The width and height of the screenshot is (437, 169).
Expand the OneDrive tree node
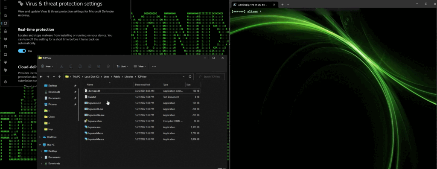pyautogui.click(x=40, y=137)
